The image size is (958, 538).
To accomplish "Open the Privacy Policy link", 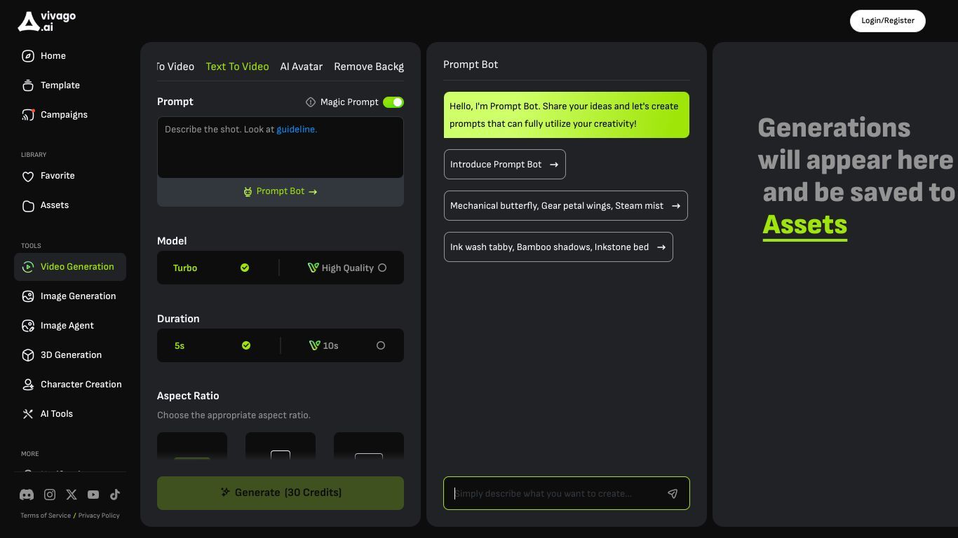I will pyautogui.click(x=99, y=516).
